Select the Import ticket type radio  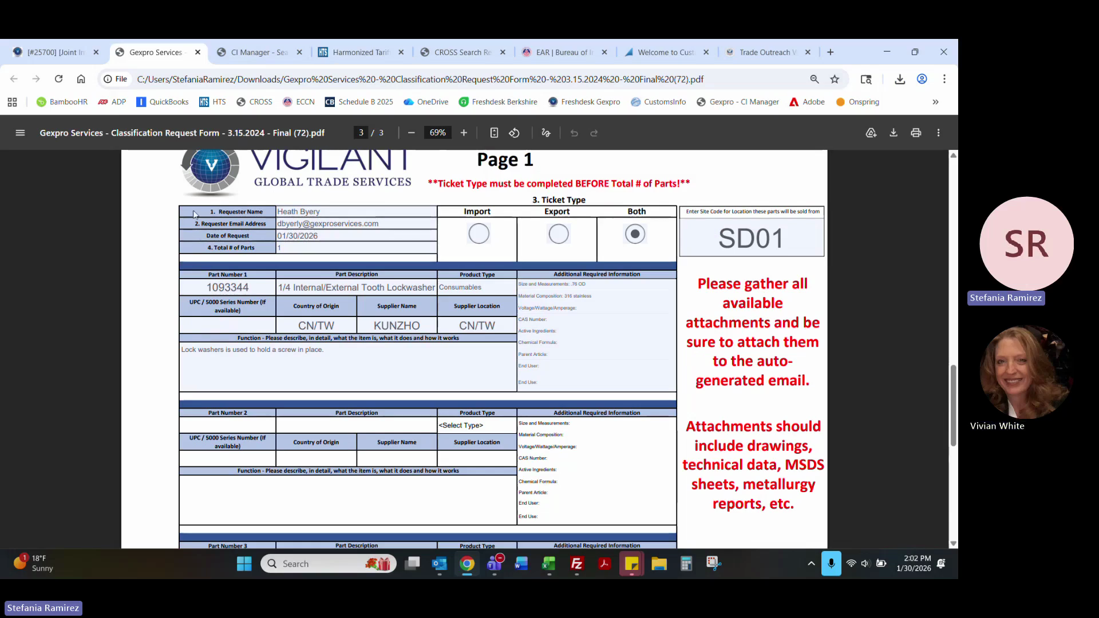point(479,233)
